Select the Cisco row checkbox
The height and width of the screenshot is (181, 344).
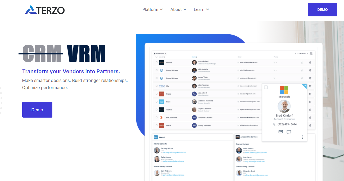click(157, 102)
